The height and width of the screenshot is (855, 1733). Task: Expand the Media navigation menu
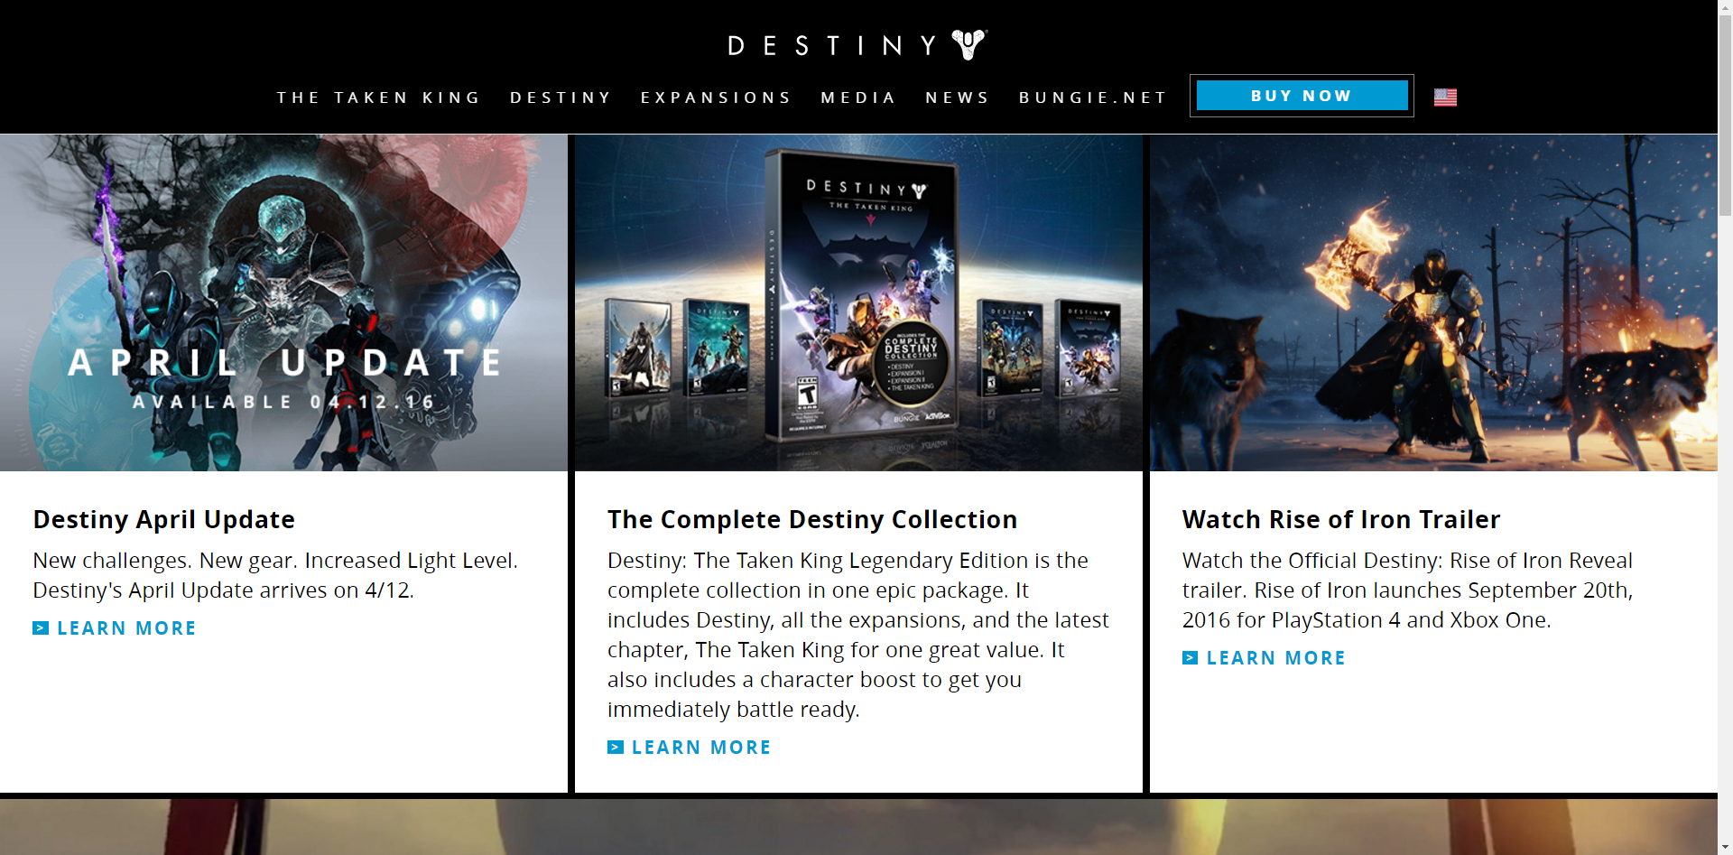click(x=858, y=98)
